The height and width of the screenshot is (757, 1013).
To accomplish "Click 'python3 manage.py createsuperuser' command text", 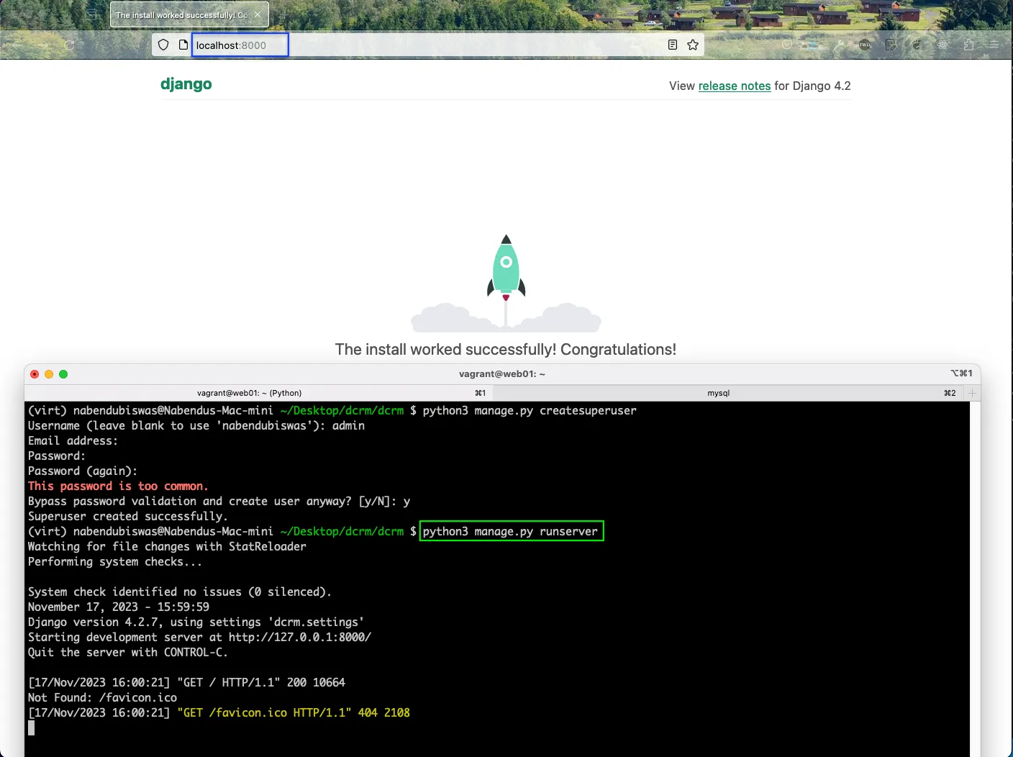I will pyautogui.click(x=530, y=411).
